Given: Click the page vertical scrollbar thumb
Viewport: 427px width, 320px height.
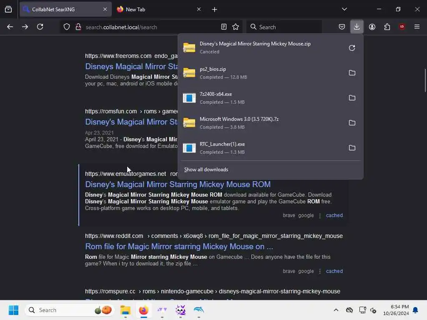Looking at the screenshot, I should tap(425, 80).
